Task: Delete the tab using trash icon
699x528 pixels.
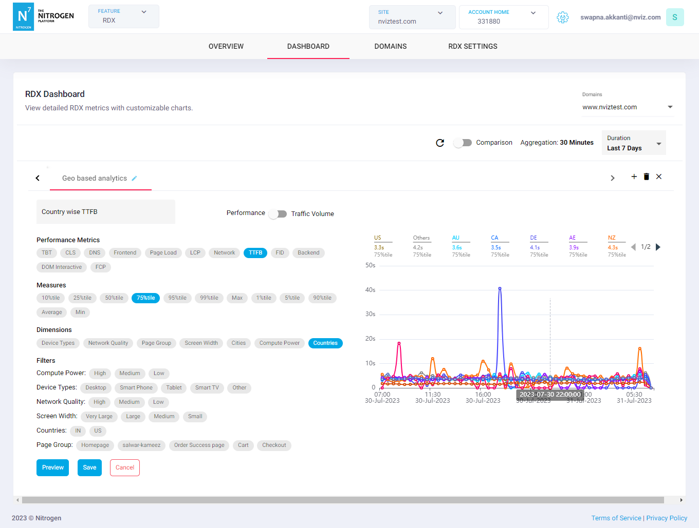Action: tap(647, 177)
